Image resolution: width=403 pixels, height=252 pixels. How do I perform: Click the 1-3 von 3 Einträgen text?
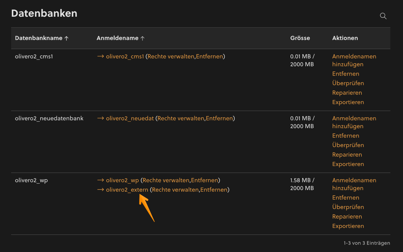point(367,243)
